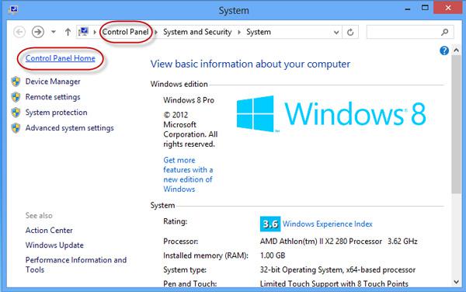
Task: Open Device Manager
Action: tap(53, 82)
